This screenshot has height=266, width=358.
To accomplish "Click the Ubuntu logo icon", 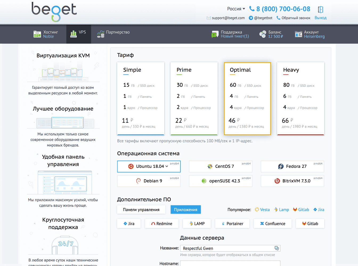I will [131, 167].
